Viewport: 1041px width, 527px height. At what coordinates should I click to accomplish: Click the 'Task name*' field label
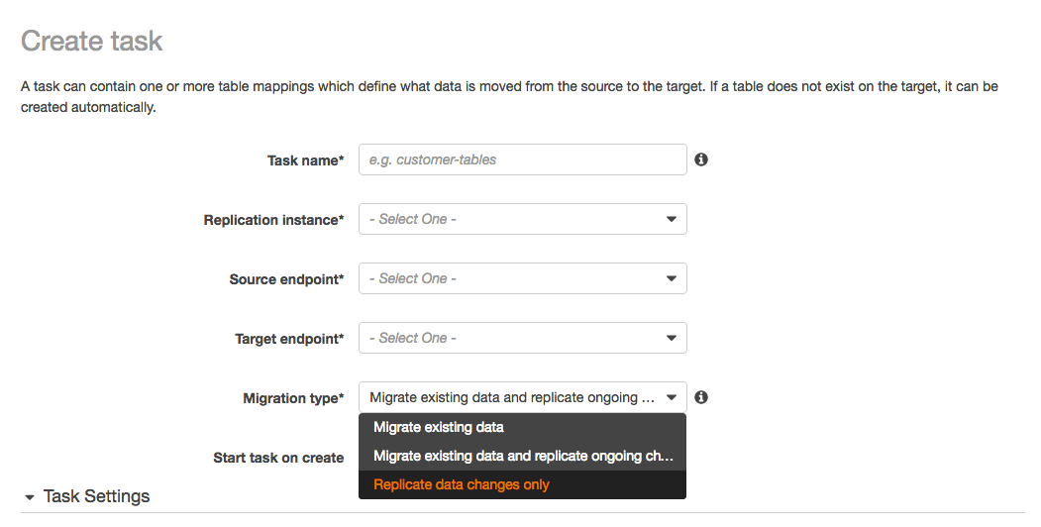pos(305,160)
